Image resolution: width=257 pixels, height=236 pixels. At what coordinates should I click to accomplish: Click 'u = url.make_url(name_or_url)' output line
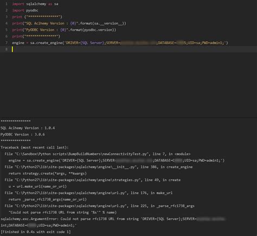37,187
